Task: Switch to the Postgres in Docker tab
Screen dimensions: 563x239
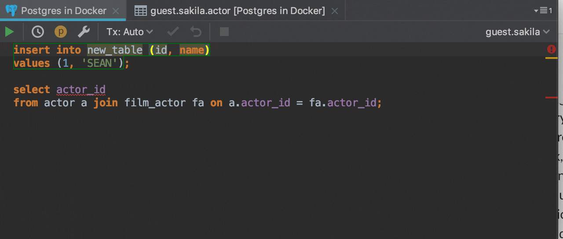Action: point(63,11)
